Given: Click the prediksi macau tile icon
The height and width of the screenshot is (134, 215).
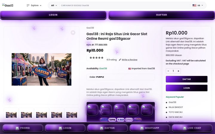Looking at the screenshot, I should [x=119, y=110].
